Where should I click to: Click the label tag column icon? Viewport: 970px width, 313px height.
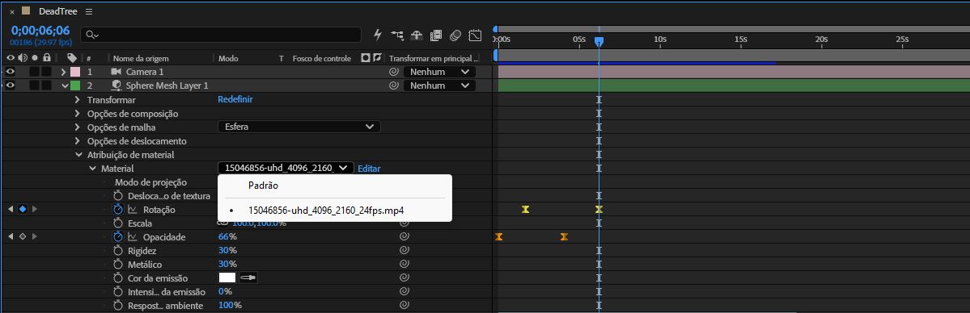pyautogui.click(x=72, y=58)
